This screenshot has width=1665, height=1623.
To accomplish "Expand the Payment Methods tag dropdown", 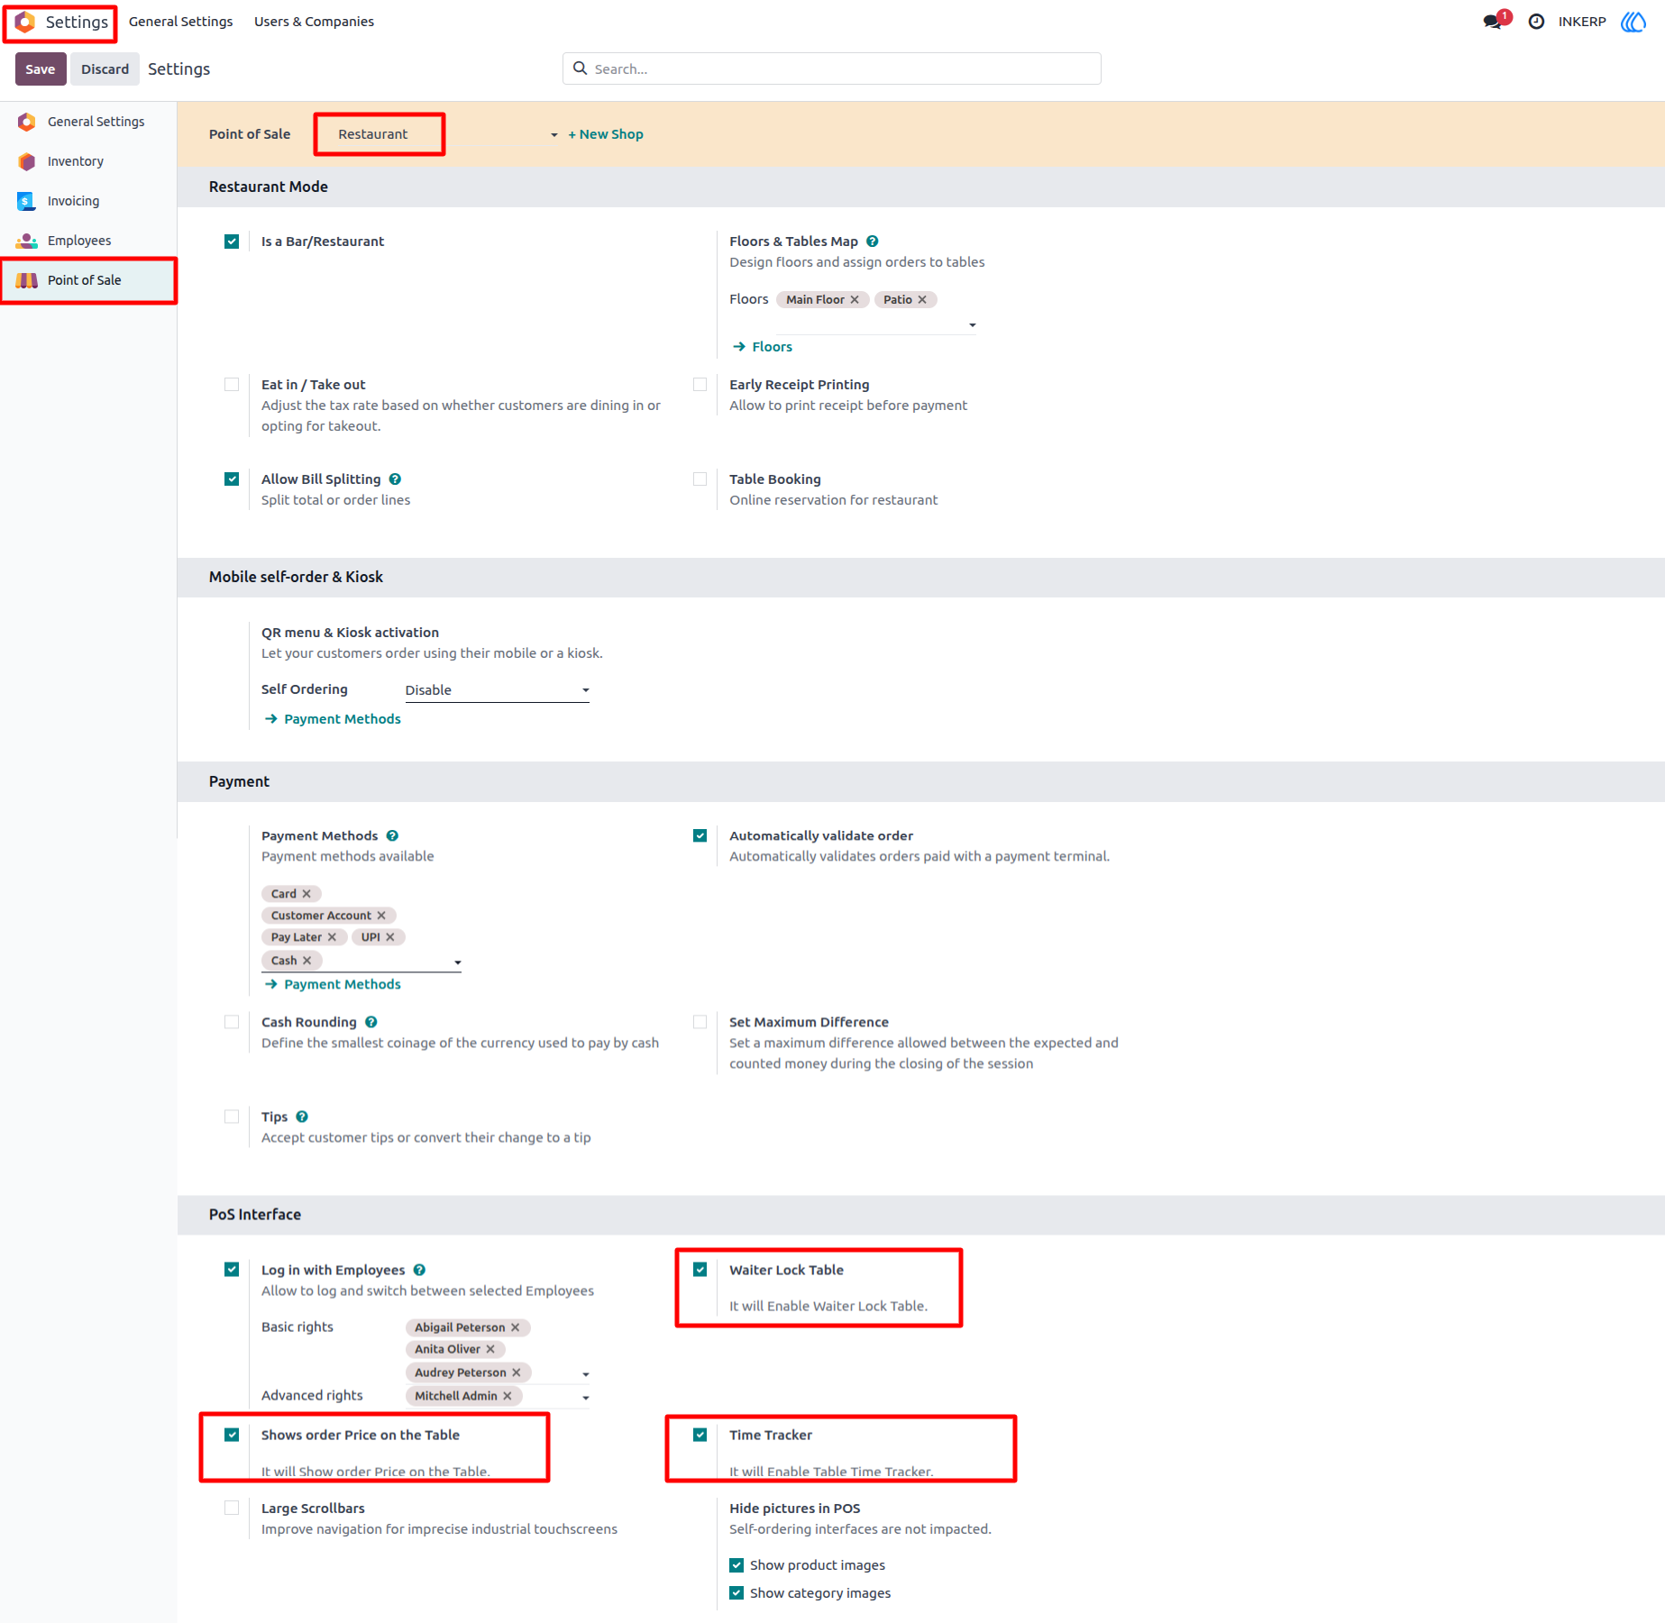I will tap(458, 962).
